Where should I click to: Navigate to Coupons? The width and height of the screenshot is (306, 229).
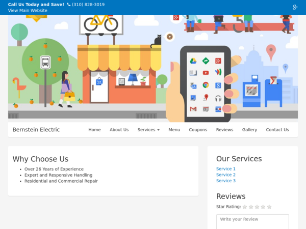click(198, 130)
